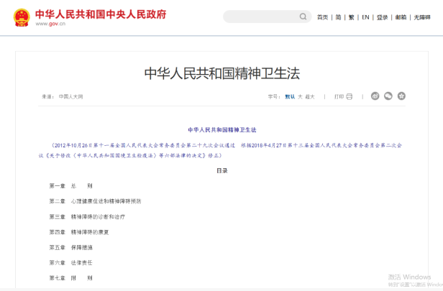
Task: Open the 首页 home link
Action: pos(322,17)
